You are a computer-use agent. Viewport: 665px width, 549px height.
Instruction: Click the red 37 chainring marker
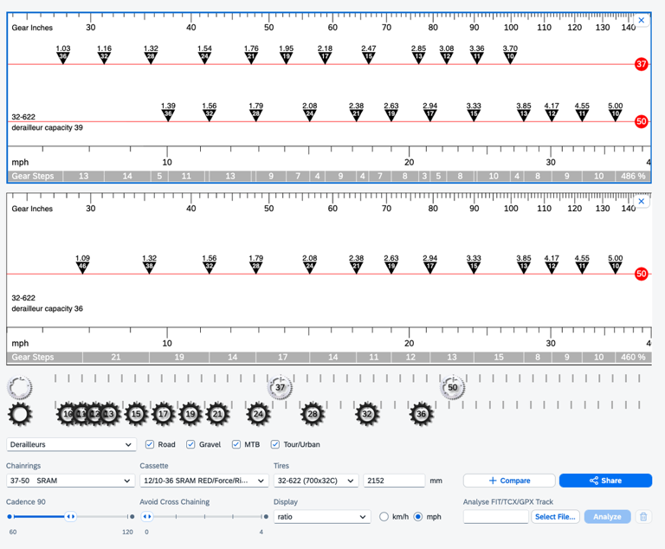(641, 64)
